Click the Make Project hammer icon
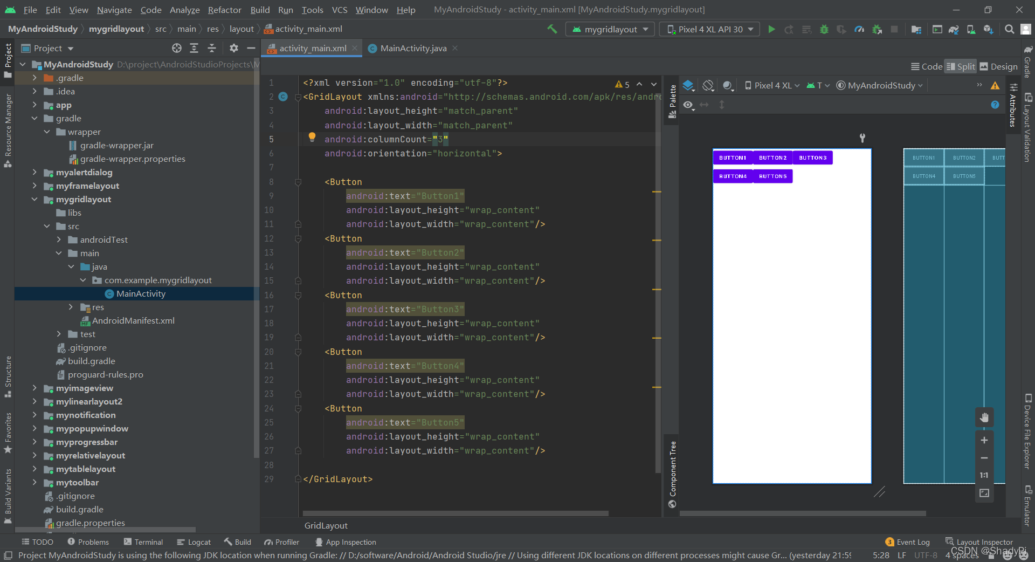Viewport: 1035px width, 562px height. (x=552, y=29)
